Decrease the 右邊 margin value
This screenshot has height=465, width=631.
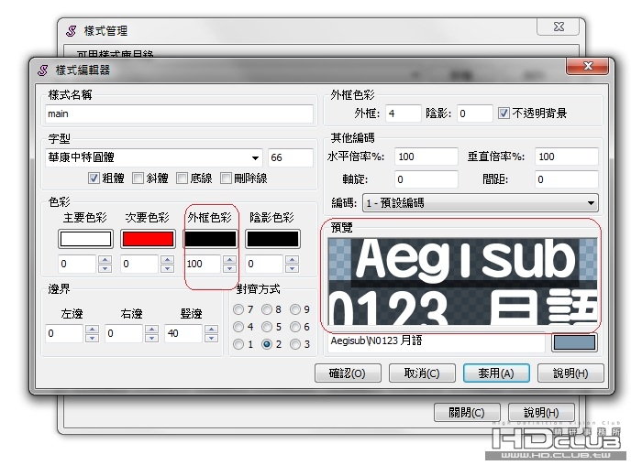151,338
